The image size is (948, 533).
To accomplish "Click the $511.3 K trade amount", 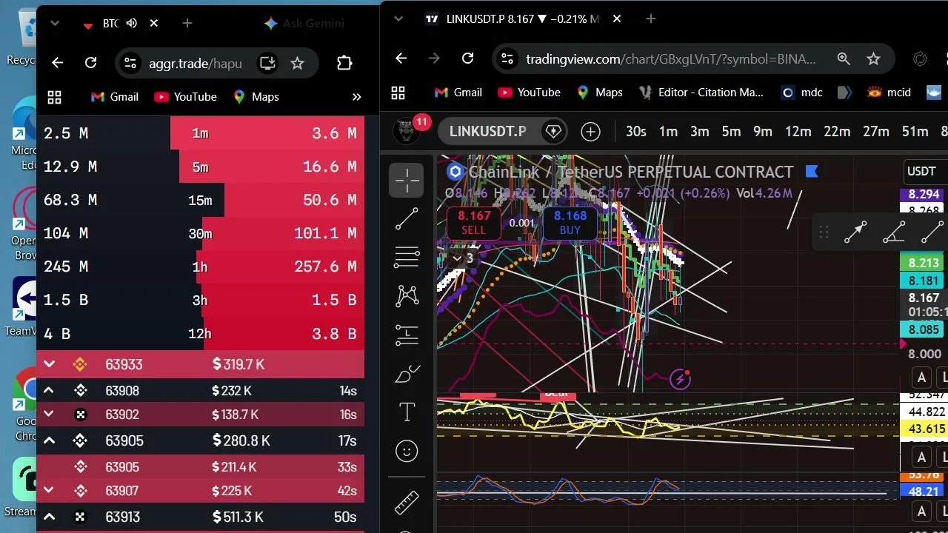I will coord(238,517).
